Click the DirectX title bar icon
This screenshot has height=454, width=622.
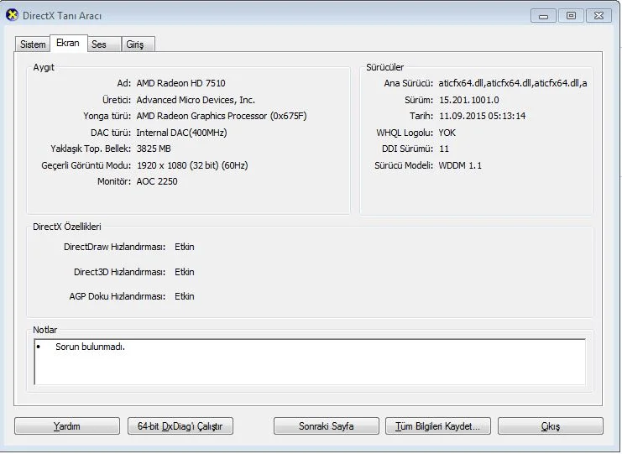(13, 15)
